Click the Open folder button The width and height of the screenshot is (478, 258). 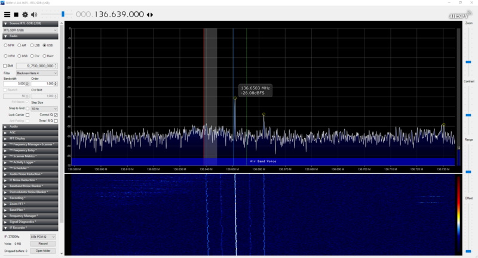point(42,251)
